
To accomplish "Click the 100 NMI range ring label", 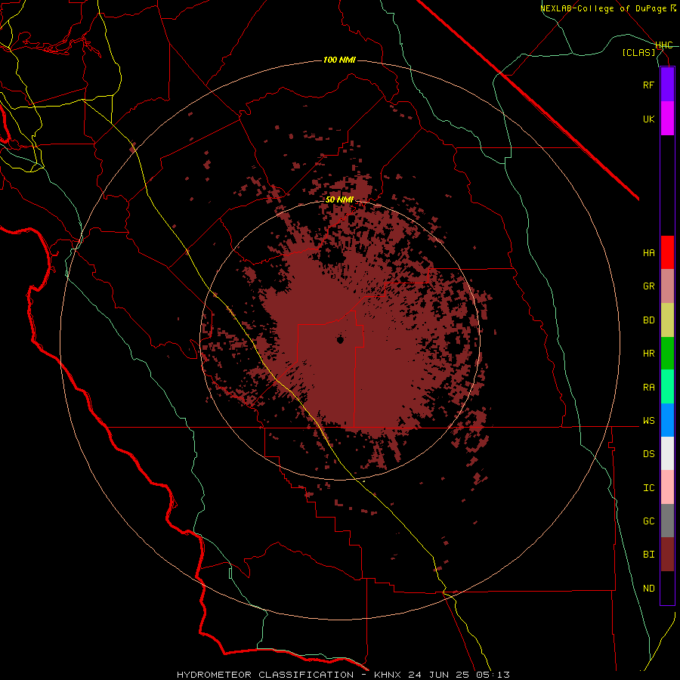I will tap(339, 60).
